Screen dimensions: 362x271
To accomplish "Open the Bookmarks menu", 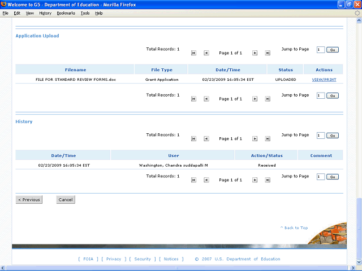I will click(66, 13).
